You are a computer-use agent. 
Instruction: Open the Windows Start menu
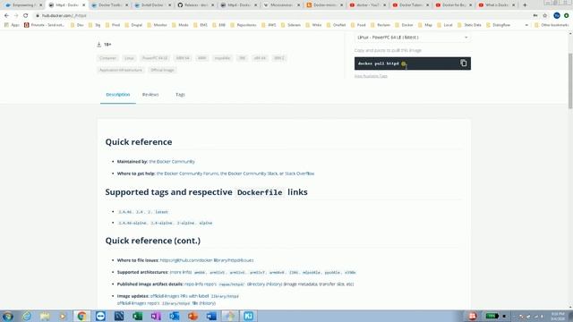[8, 316]
